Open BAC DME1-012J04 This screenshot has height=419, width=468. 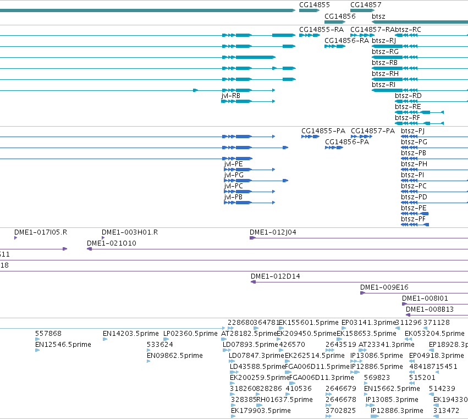pos(273,232)
